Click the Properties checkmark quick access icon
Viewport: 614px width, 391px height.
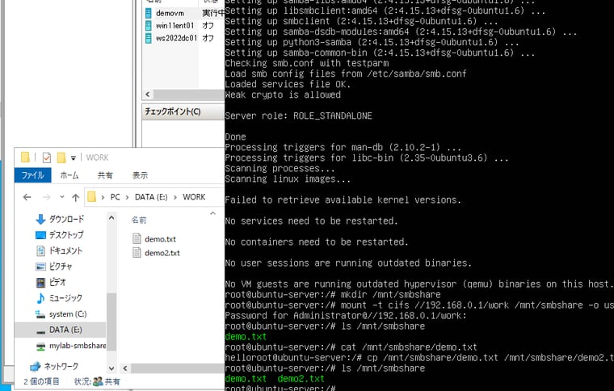(x=47, y=158)
